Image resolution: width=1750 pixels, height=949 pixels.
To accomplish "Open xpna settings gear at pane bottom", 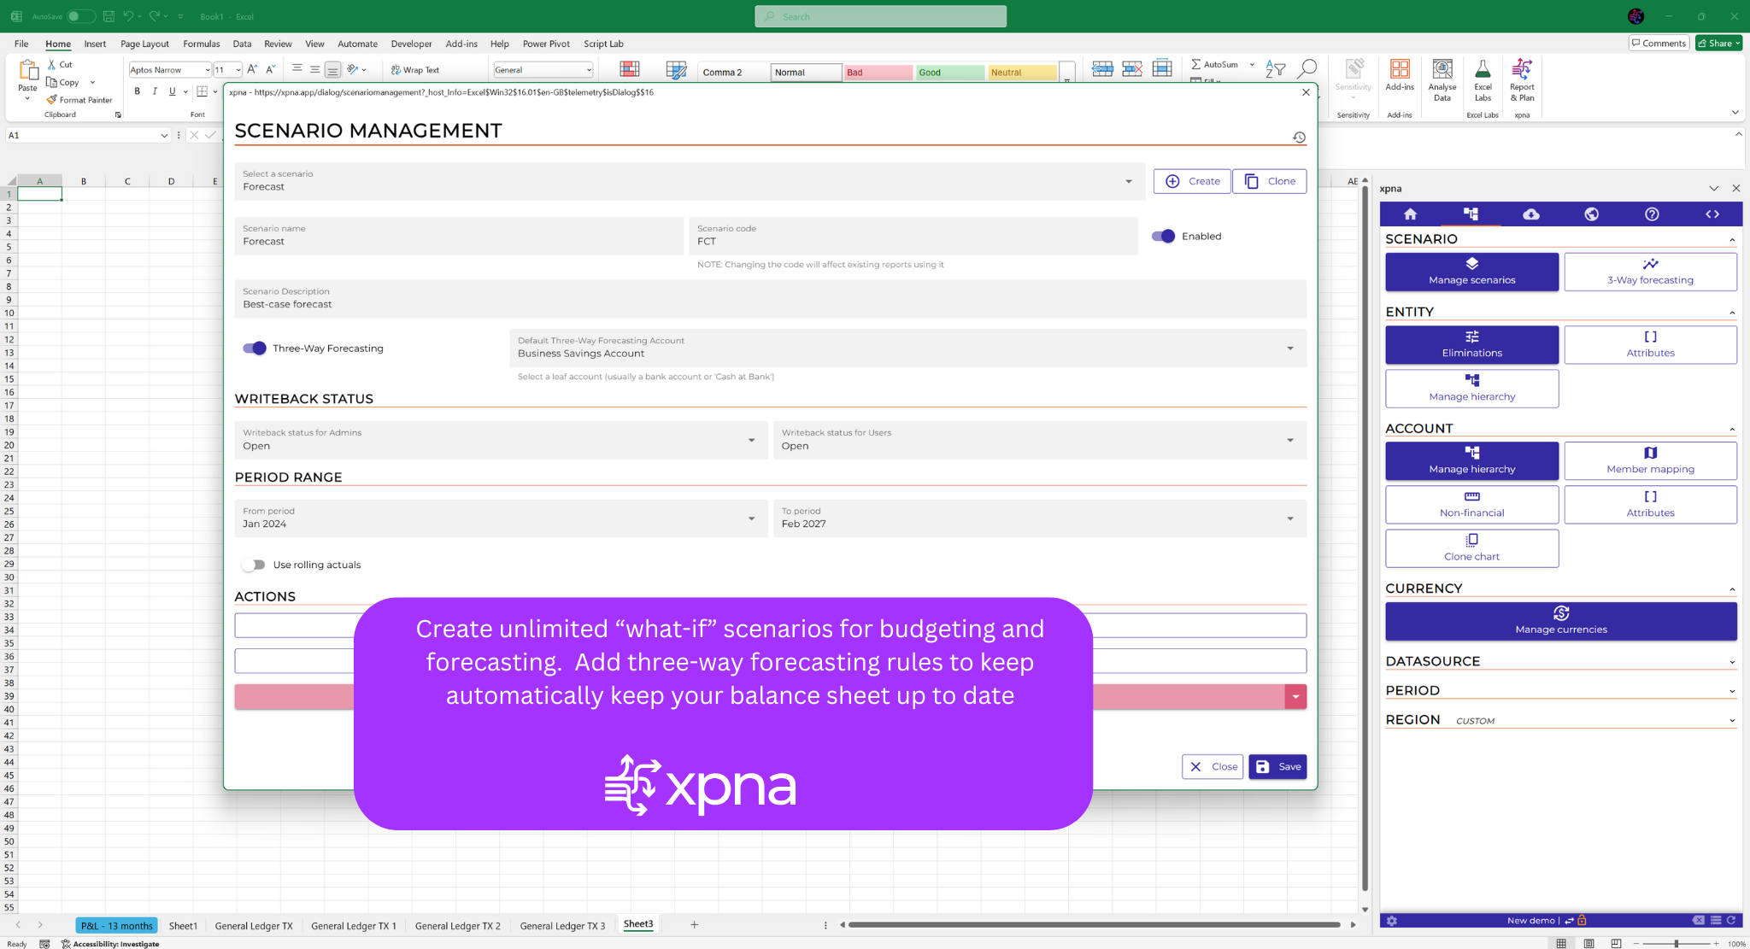I will 1392,921.
